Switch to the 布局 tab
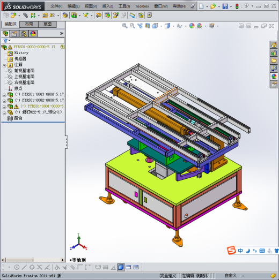The width and height of the screenshot is (279, 280). [29, 24]
